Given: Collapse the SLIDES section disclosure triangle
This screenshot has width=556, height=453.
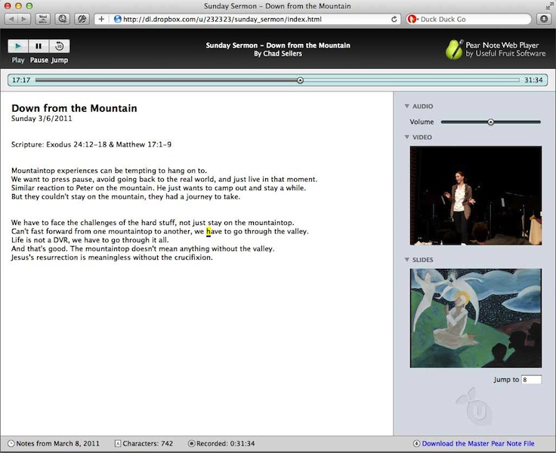Looking at the screenshot, I should coord(407,260).
